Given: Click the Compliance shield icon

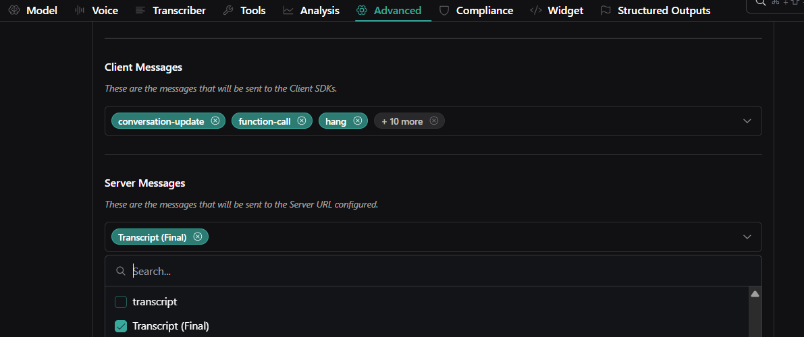Looking at the screenshot, I should [x=445, y=10].
